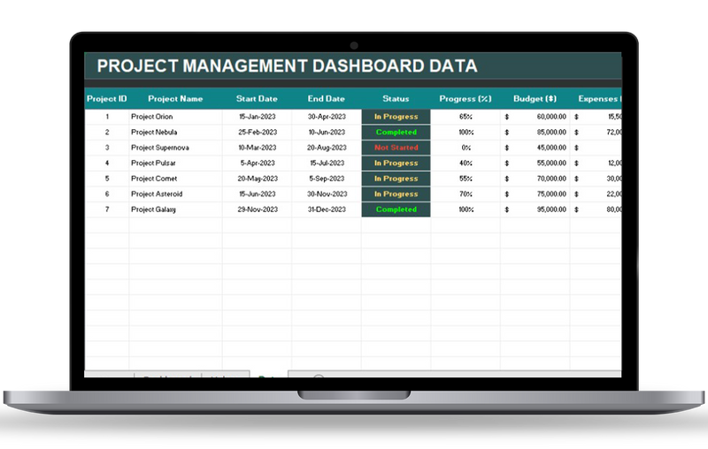The image size is (708, 449).
Task: Select the Progress (%) header cell
Action: click(x=466, y=99)
